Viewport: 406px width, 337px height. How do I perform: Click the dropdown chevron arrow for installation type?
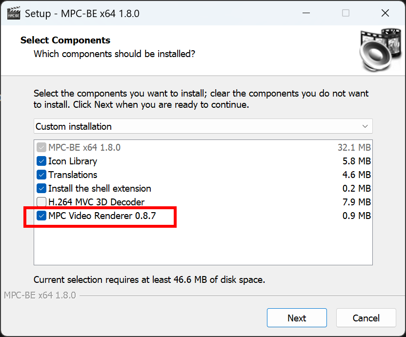(365, 126)
